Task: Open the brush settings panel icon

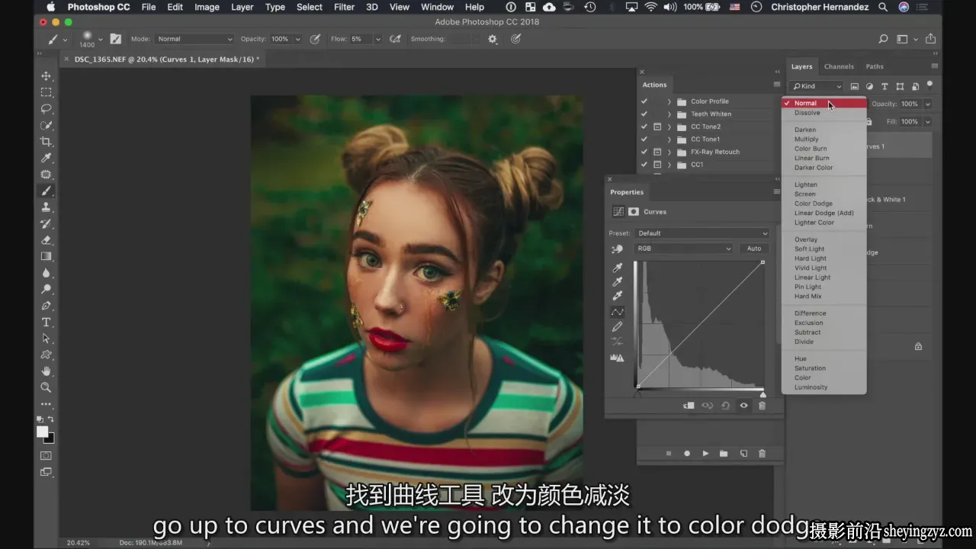Action: click(116, 39)
